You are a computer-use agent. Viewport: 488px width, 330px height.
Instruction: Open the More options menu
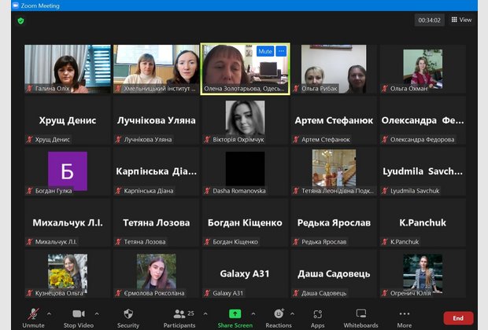[405, 318]
